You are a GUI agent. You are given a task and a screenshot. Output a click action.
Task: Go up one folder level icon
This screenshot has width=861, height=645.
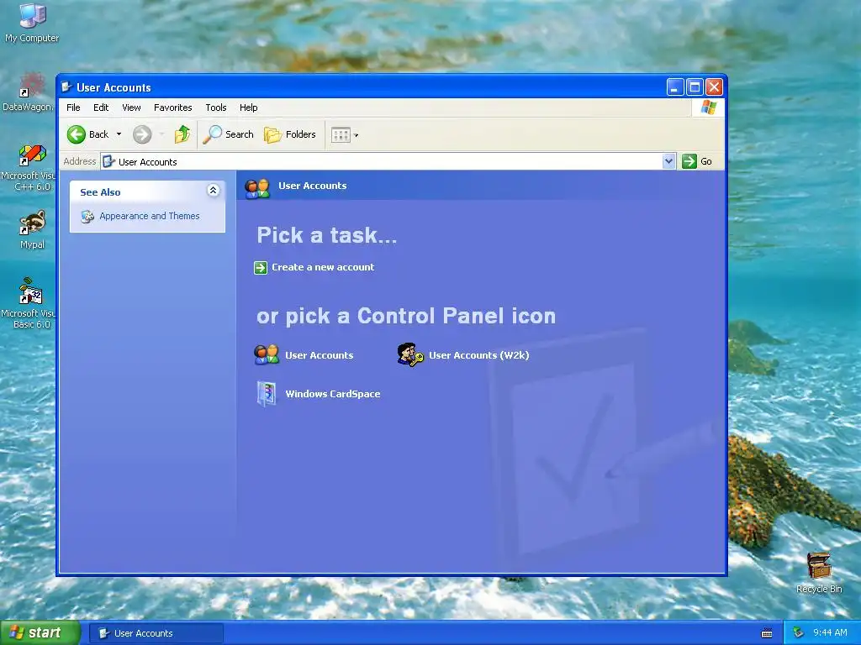click(182, 134)
